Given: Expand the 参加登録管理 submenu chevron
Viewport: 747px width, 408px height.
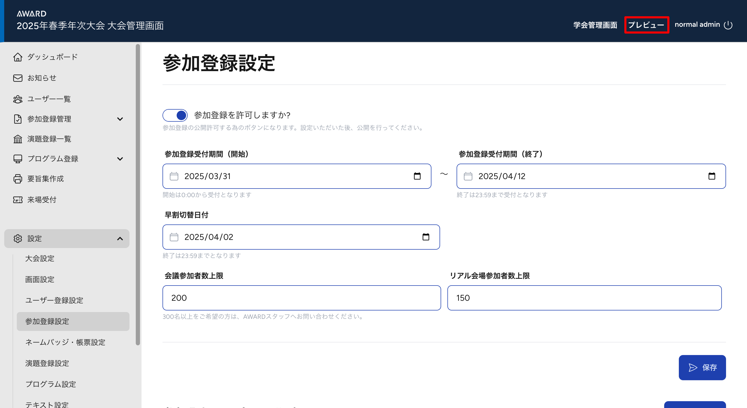Looking at the screenshot, I should (120, 119).
